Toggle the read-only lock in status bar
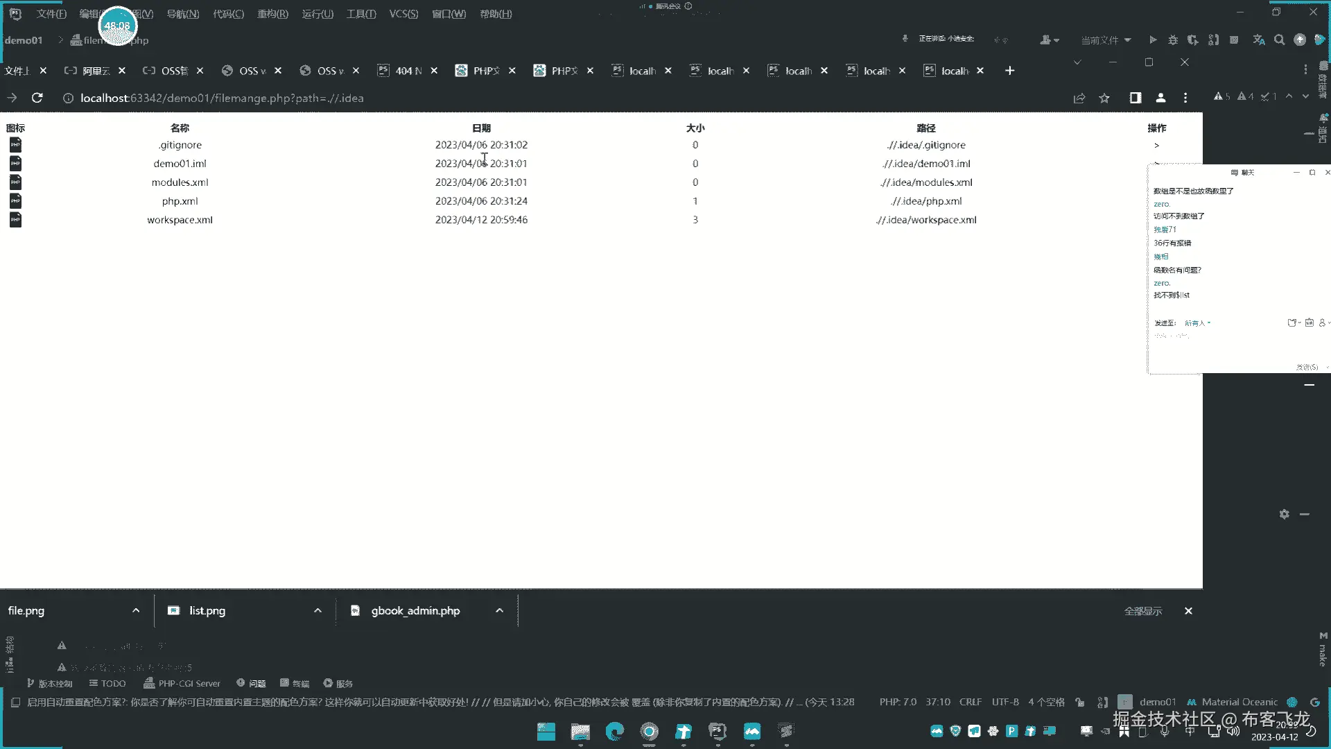The image size is (1331, 749). 1080,702
